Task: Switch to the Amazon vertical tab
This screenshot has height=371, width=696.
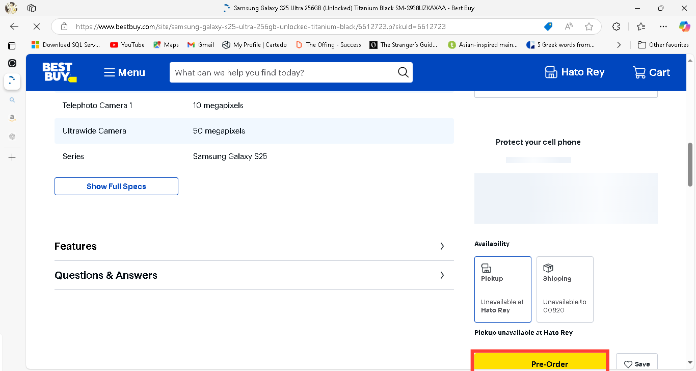Action: [12, 118]
